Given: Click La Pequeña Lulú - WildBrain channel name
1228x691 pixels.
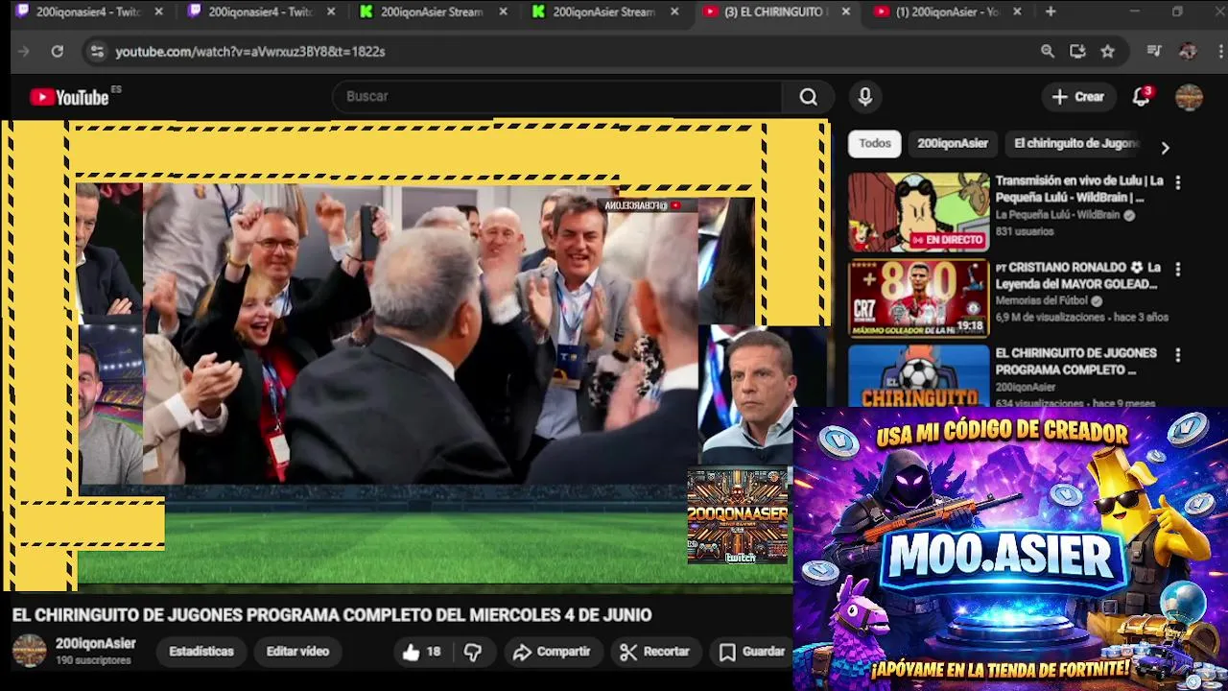Looking at the screenshot, I should 1057,216.
